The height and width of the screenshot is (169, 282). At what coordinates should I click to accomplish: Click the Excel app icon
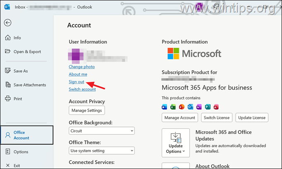pos(173,107)
